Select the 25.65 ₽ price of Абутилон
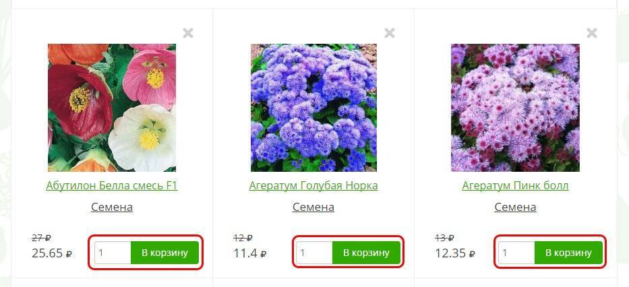 click(x=52, y=253)
